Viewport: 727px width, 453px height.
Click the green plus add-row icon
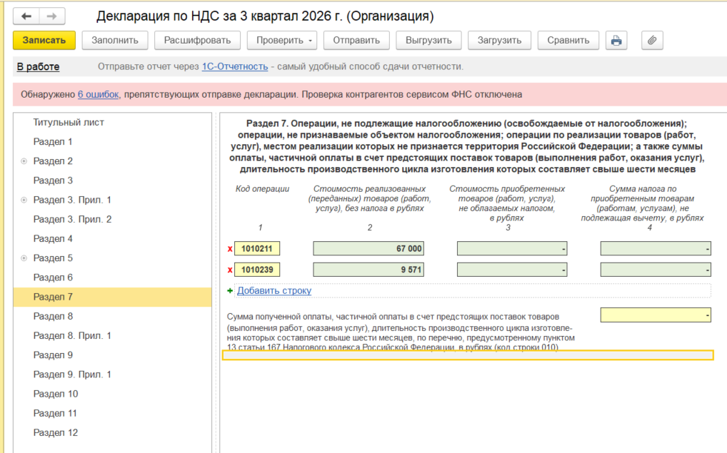click(x=230, y=290)
